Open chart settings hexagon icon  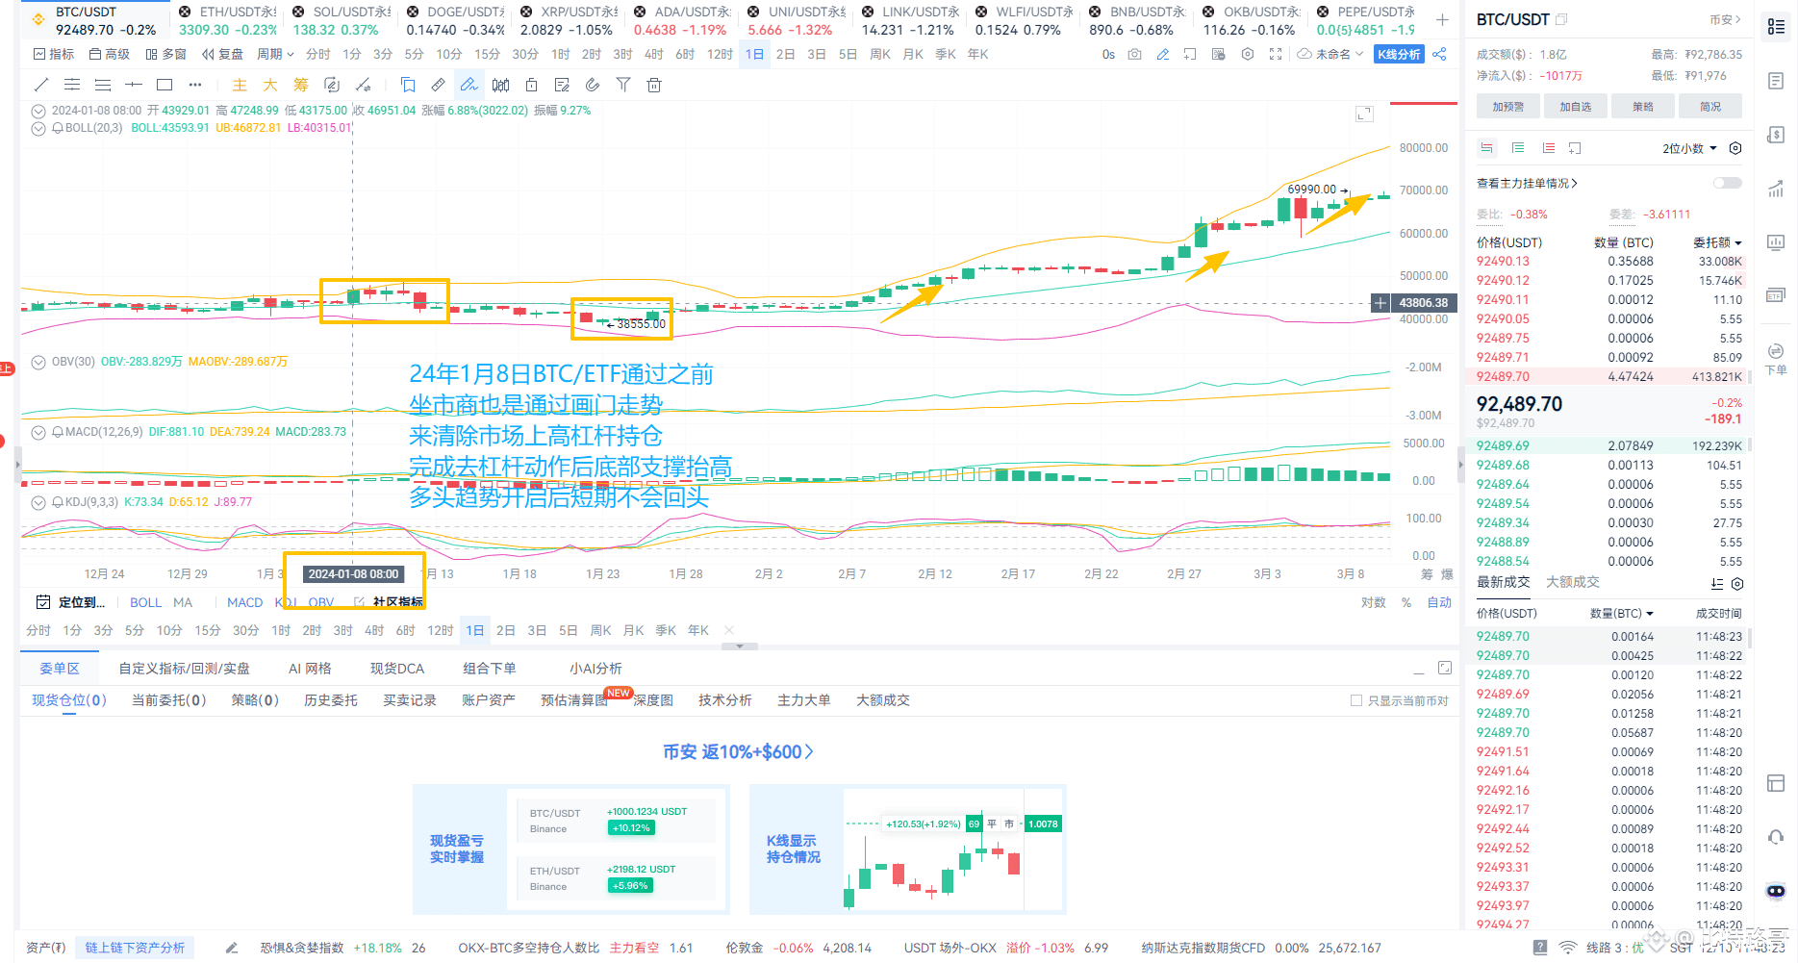pyautogui.click(x=1248, y=54)
